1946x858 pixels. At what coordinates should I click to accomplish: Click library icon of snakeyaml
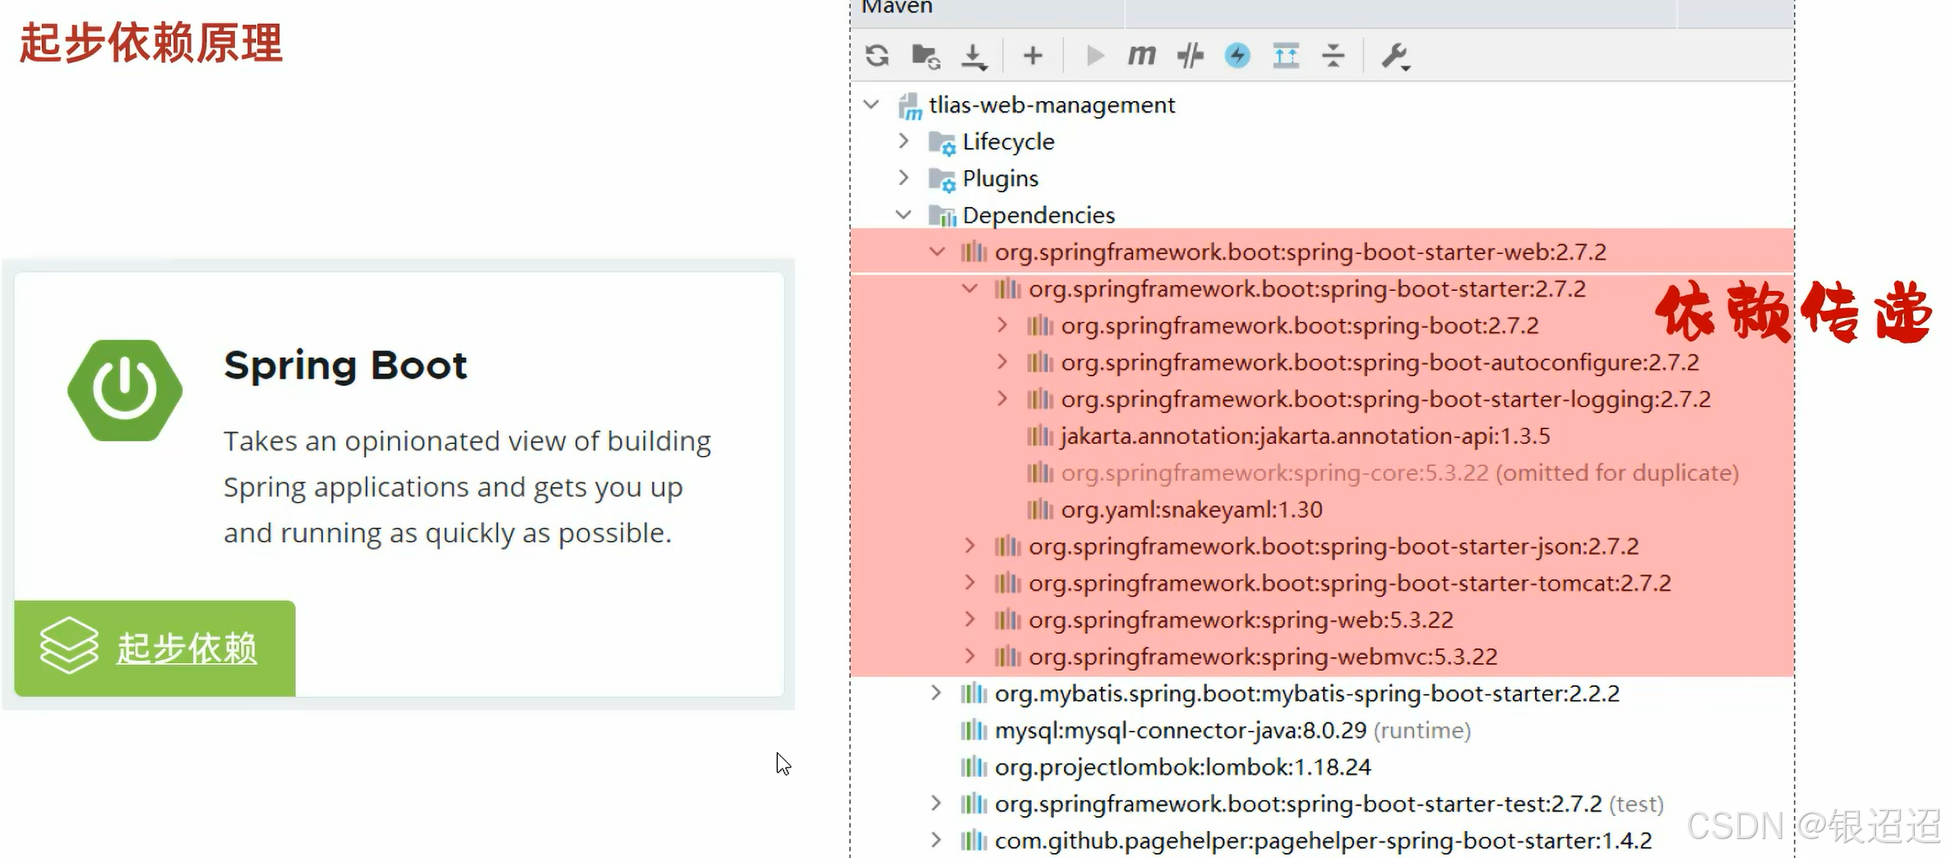[x=1040, y=510]
